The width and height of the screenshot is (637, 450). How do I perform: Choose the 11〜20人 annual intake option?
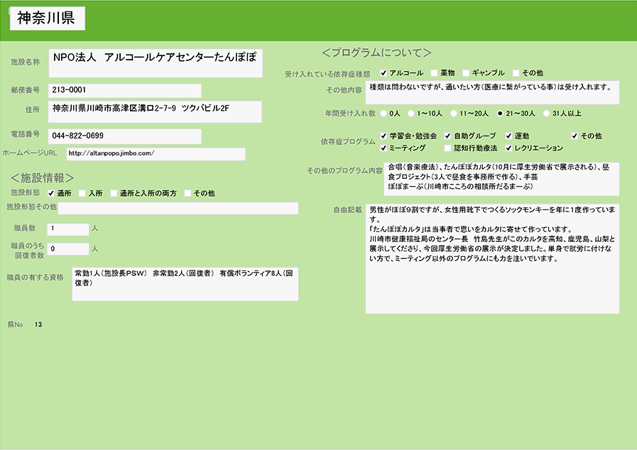(454, 113)
